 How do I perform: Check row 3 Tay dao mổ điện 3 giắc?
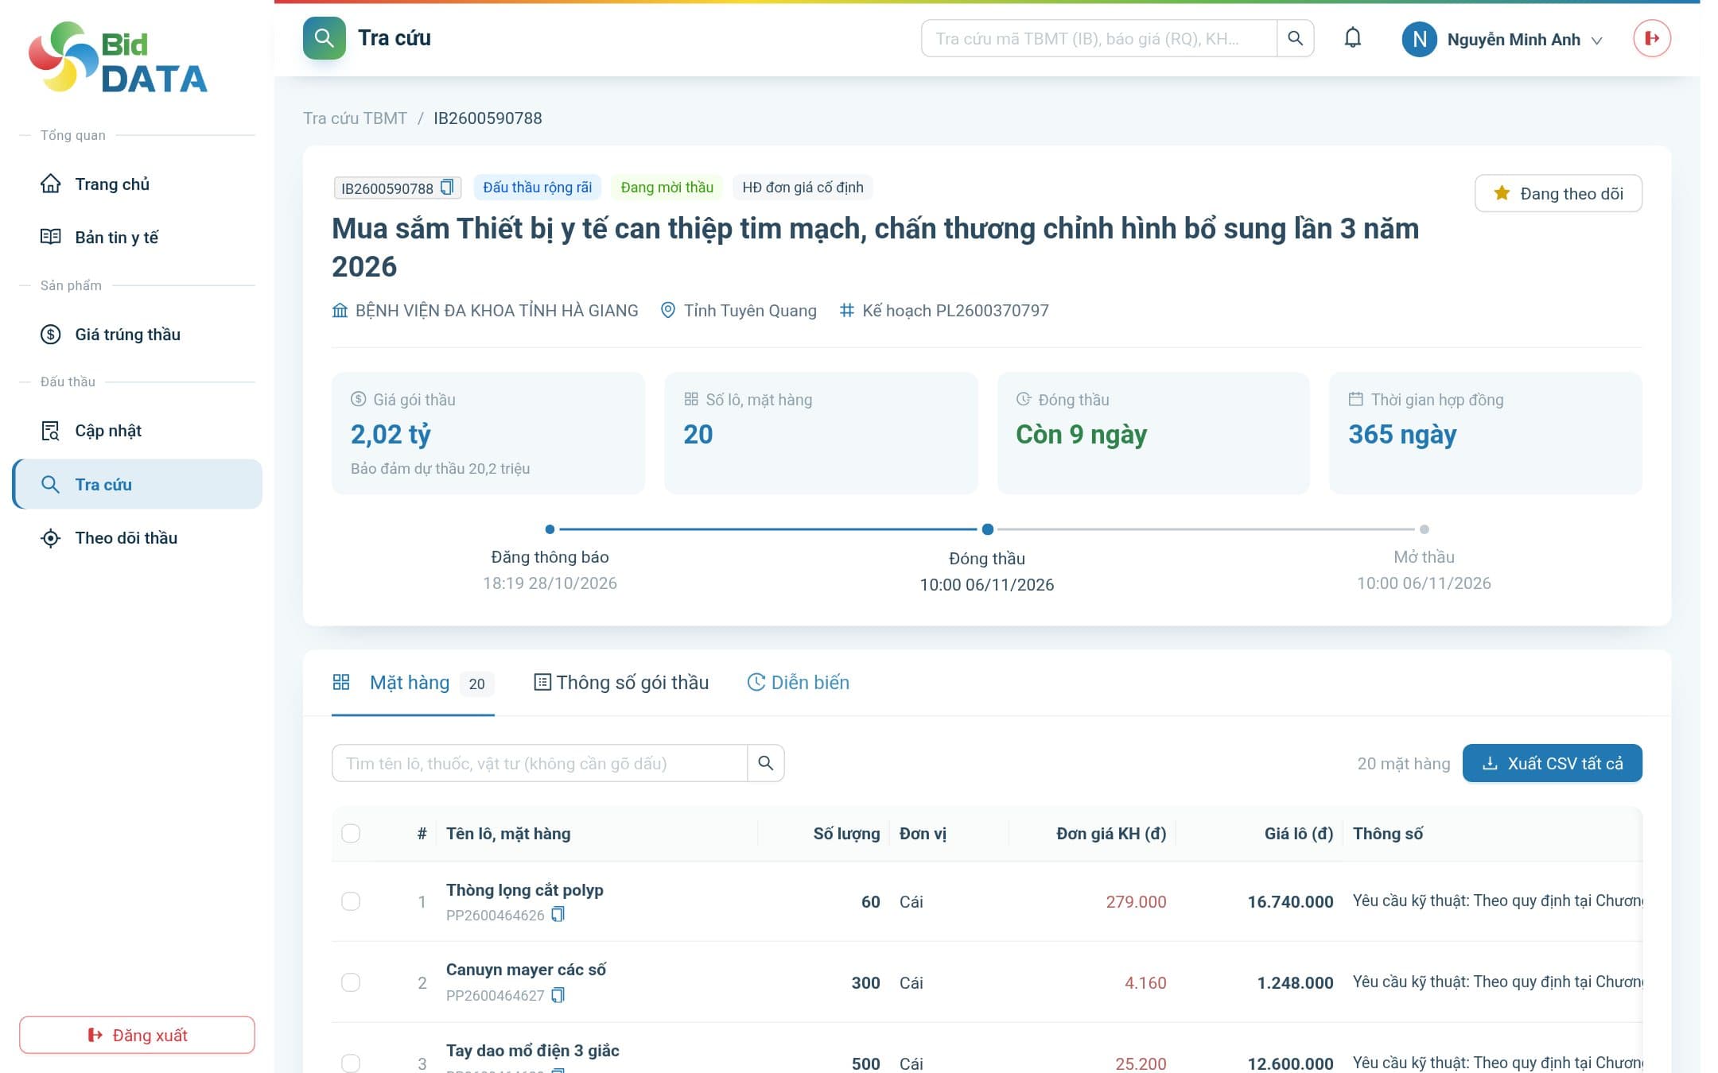tap(351, 1063)
